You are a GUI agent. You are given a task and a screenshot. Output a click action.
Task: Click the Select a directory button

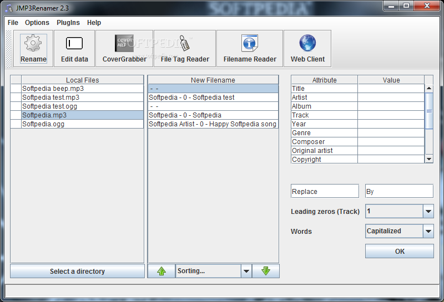pos(77,271)
